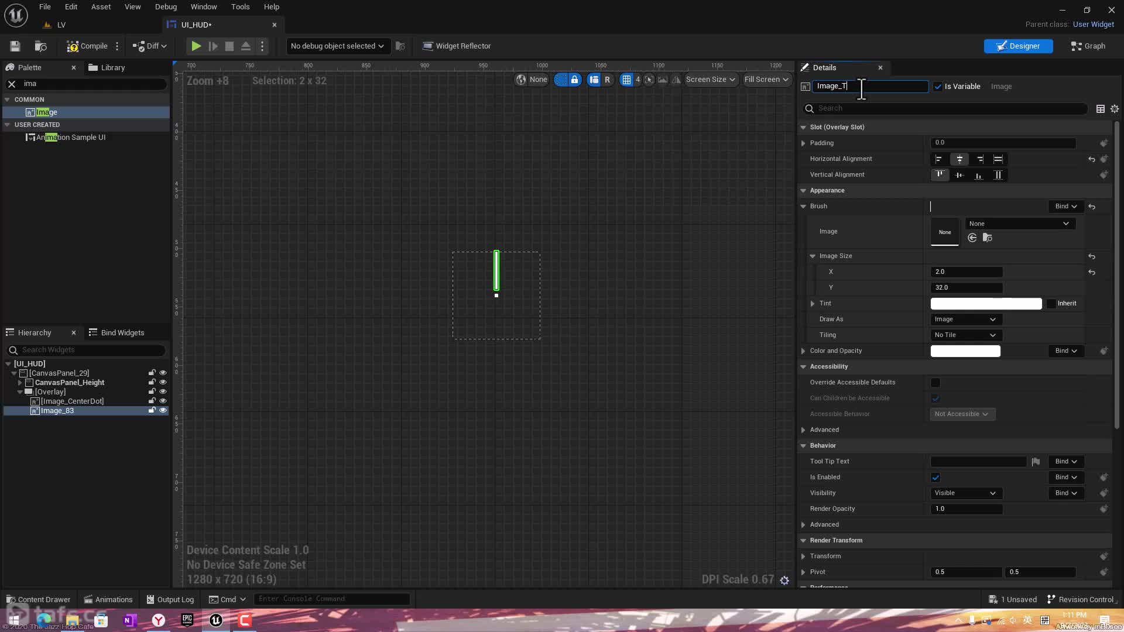Open the Diff dropdown
The width and height of the screenshot is (1124, 632).
(150, 46)
